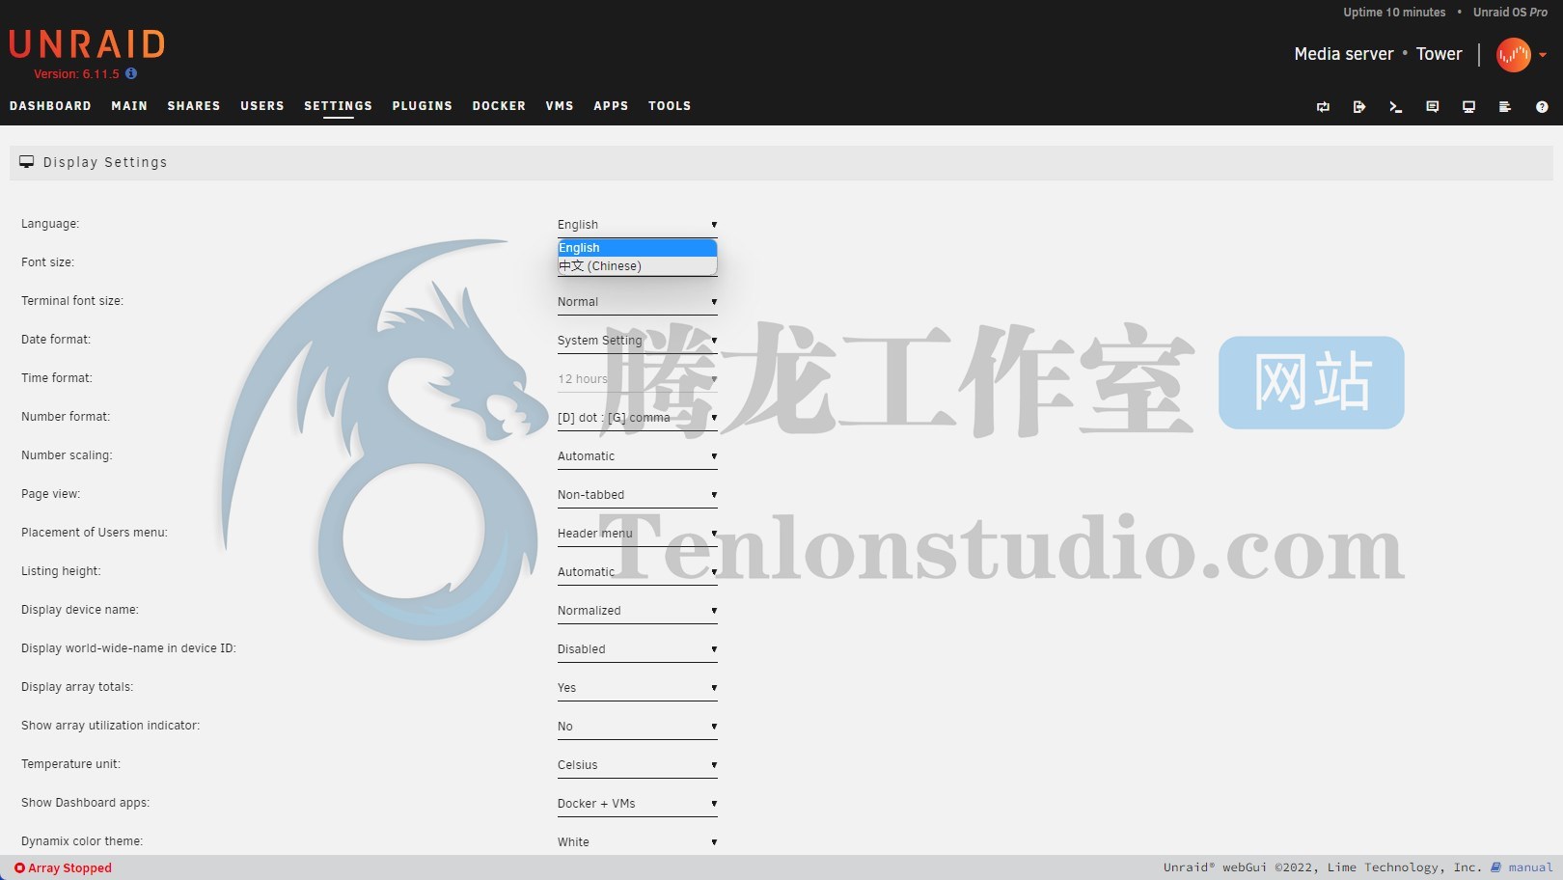Open the TOOLS menu
The height and width of the screenshot is (880, 1563).
coord(670,106)
